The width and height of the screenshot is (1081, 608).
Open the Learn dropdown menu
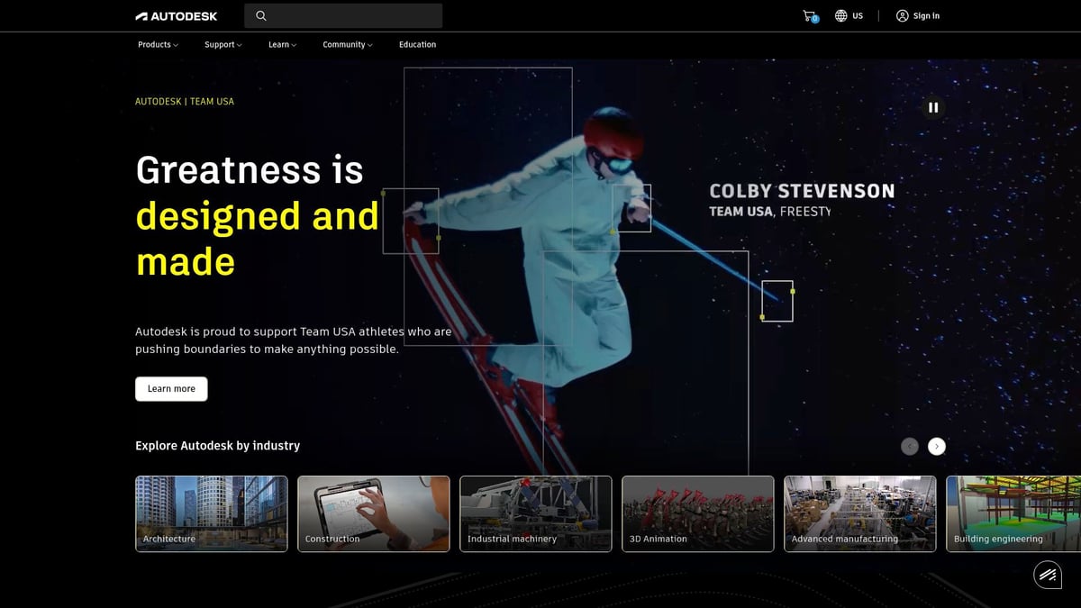[x=282, y=45]
